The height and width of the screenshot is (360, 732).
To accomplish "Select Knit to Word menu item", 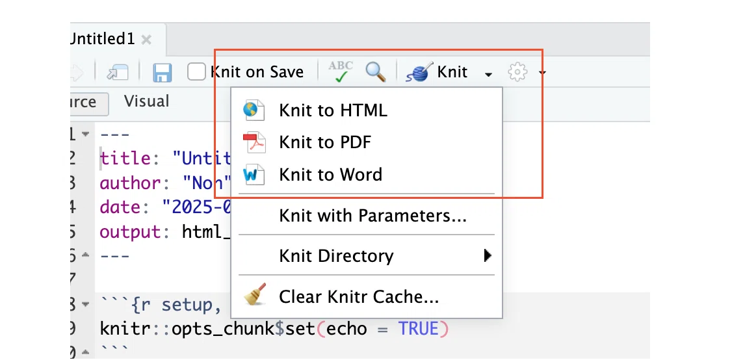I will click(367, 175).
